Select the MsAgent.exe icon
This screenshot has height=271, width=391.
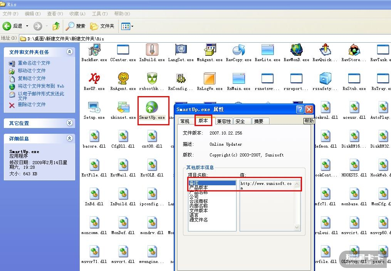point(210,50)
